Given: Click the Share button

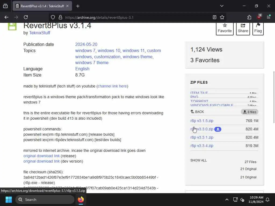Looking at the screenshot, I should (x=243, y=28).
